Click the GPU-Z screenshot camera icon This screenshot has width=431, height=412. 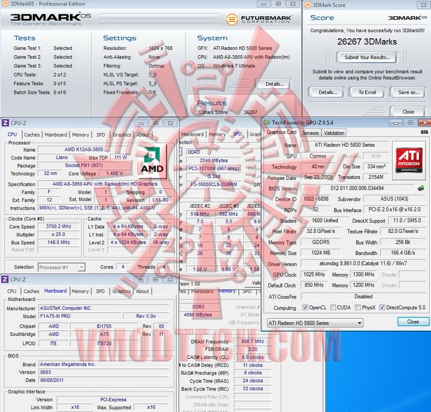(x=424, y=132)
